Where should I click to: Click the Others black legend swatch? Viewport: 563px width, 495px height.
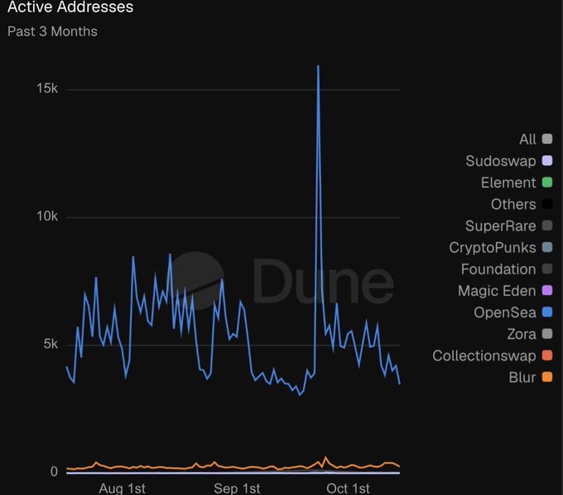click(x=546, y=204)
